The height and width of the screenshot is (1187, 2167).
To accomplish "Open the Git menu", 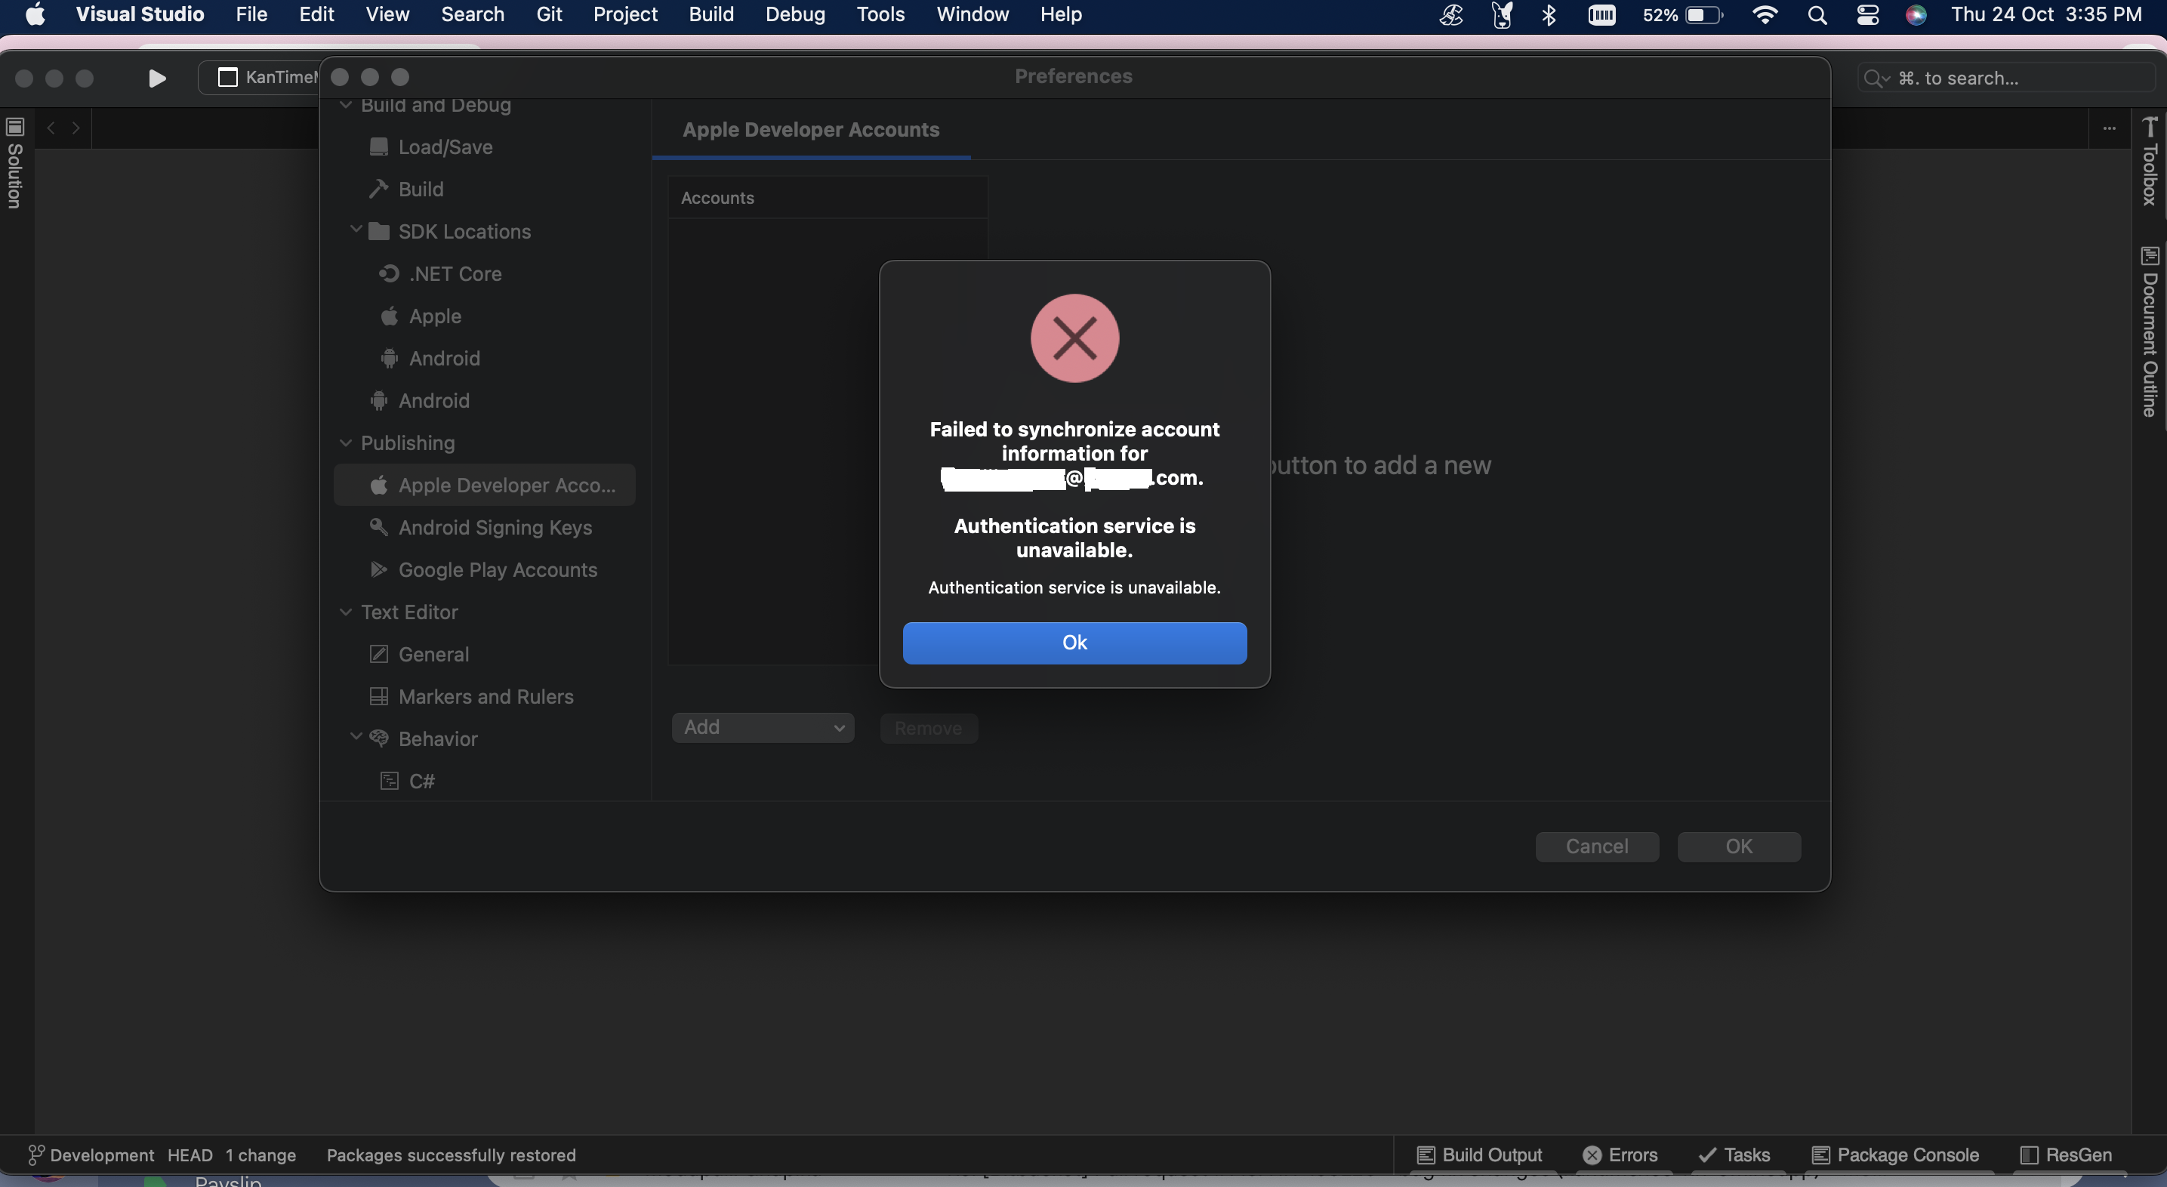I will 548,14.
